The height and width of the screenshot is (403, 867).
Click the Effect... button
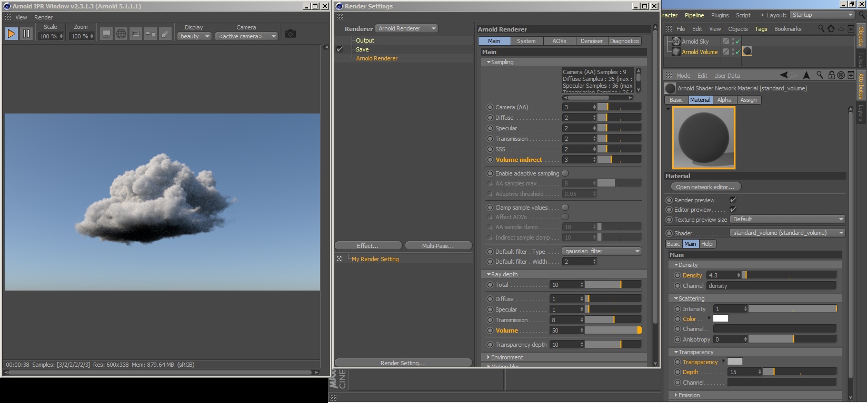pyautogui.click(x=368, y=246)
